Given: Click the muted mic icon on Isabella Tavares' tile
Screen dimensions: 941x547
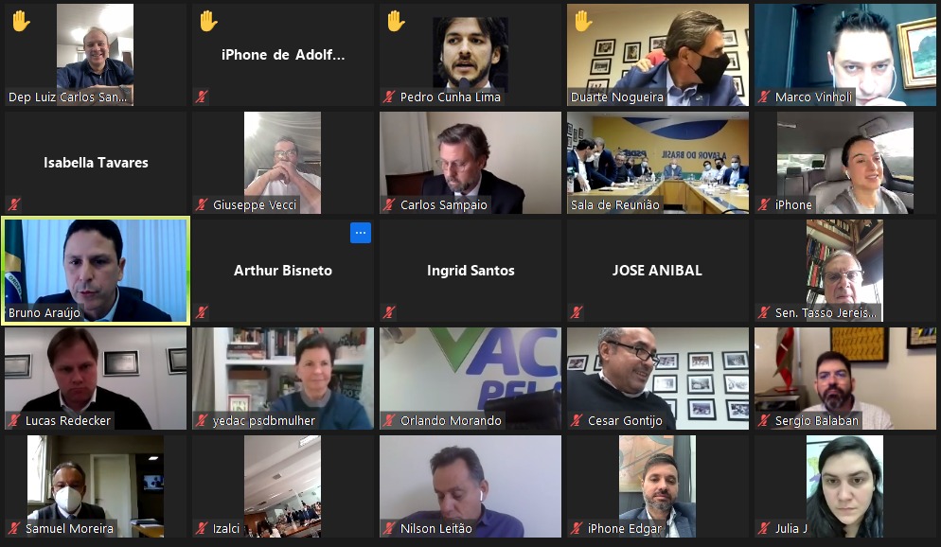Looking at the screenshot, I should [14, 204].
